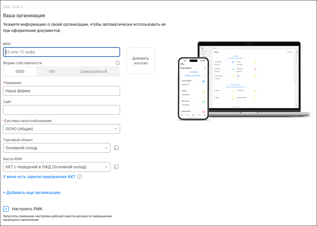Click Добавить логотип button
The image size is (317, 226).
tap(141, 60)
